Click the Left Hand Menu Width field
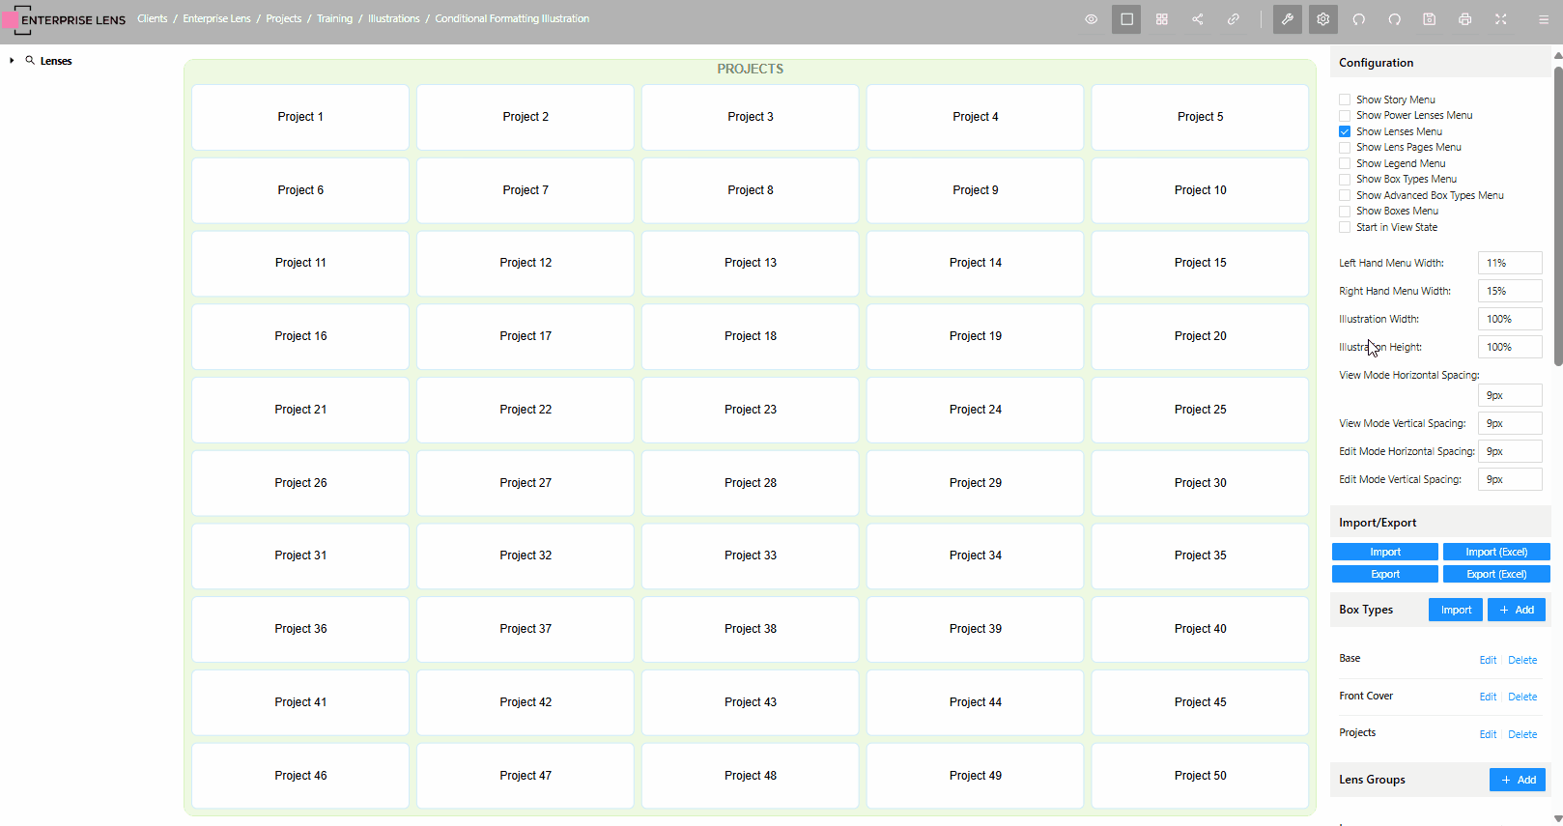This screenshot has height=826, width=1563. click(1509, 263)
